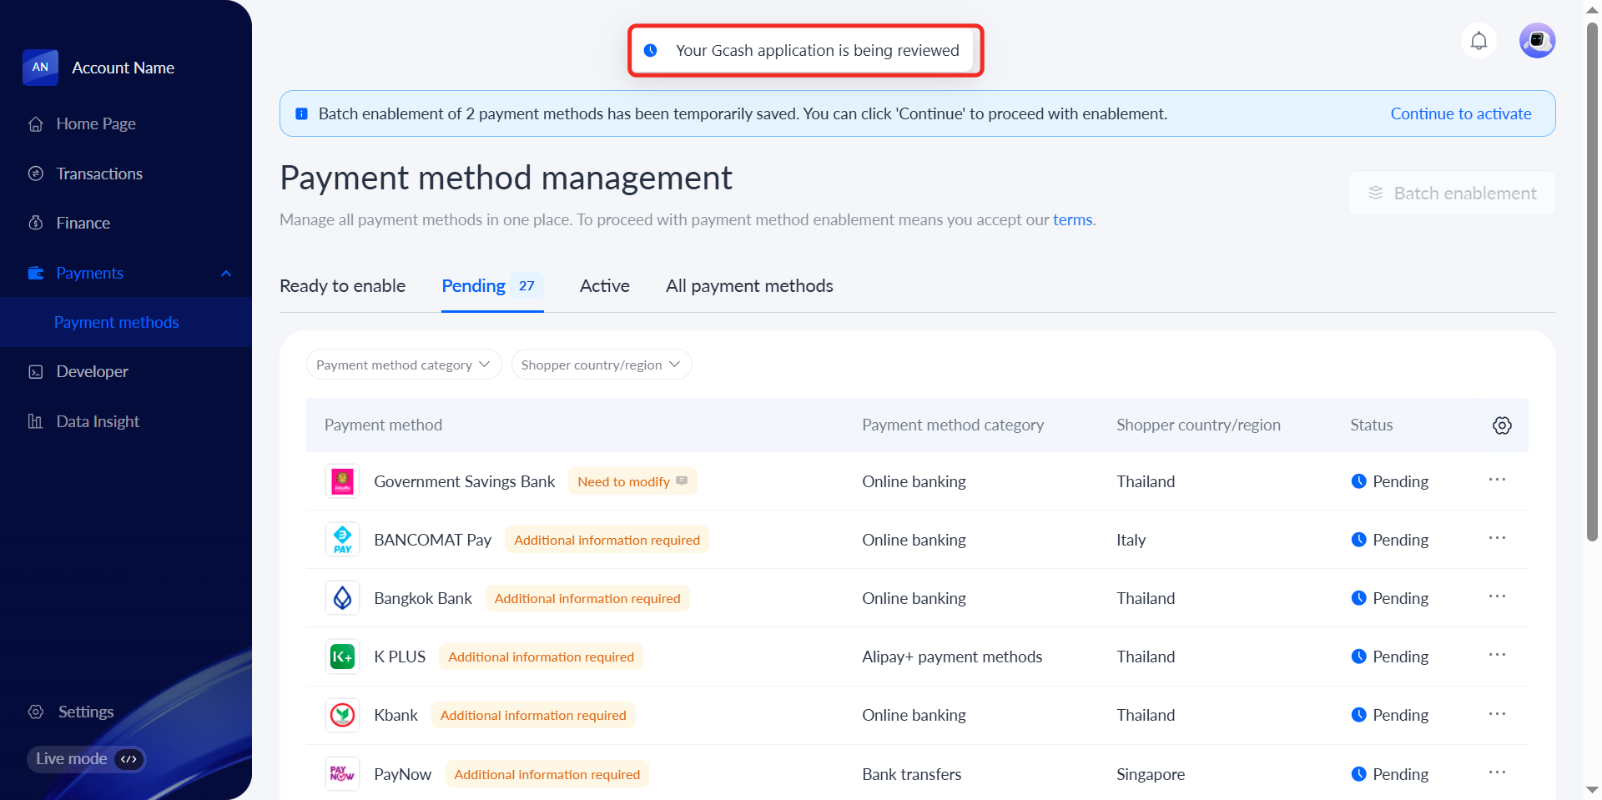Click the page vertical scrollbar
This screenshot has height=800, width=1602.
click(1592, 284)
